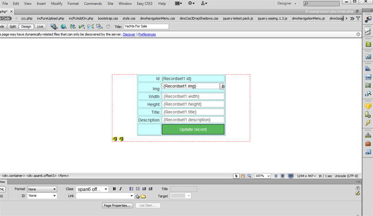Click the Title field containing Yachts For Sale
The width and height of the screenshot is (373, 216).
(146, 26)
